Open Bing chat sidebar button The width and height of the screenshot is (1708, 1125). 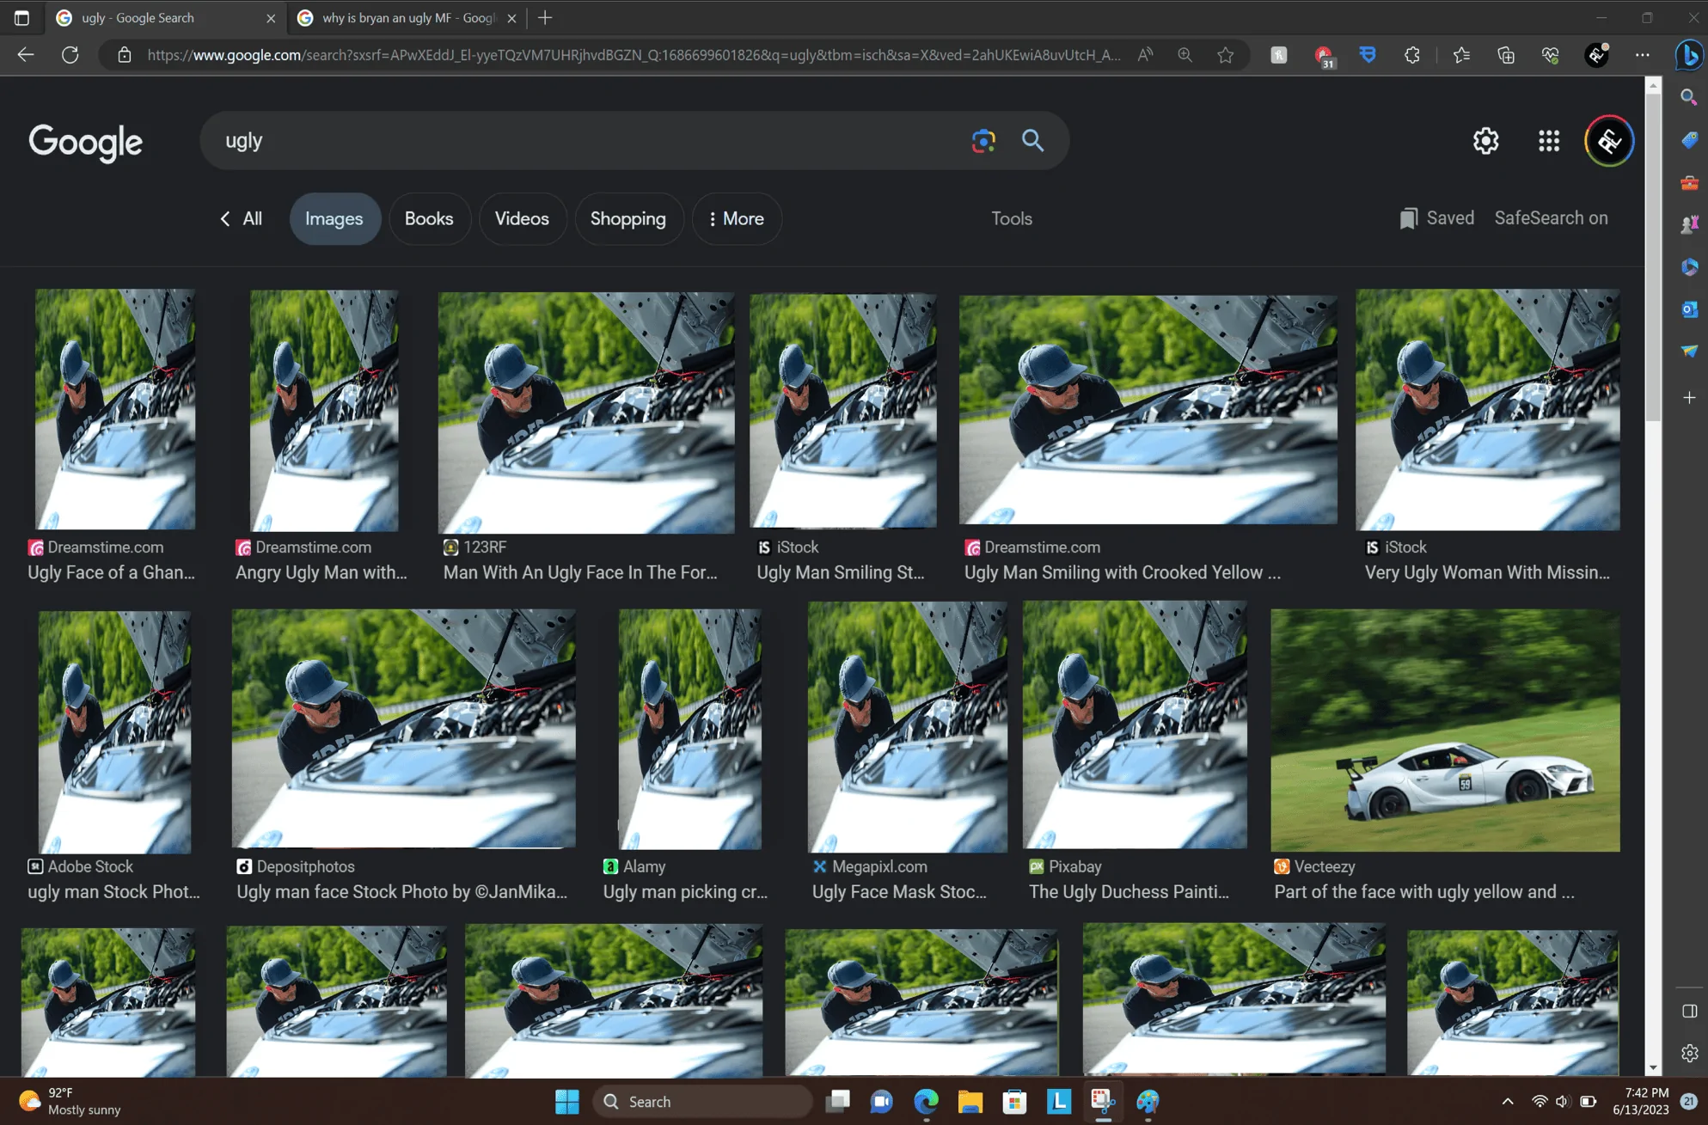[1689, 55]
